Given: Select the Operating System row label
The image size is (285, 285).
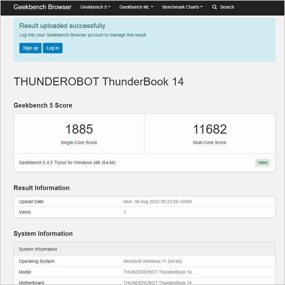Looking at the screenshot, I should pyautogui.click(x=37, y=261).
